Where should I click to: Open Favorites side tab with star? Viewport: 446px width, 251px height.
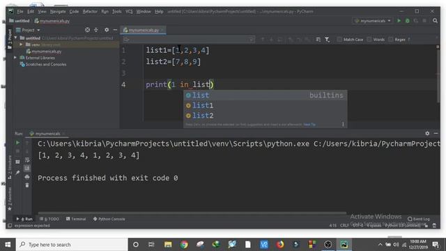pos(10,199)
